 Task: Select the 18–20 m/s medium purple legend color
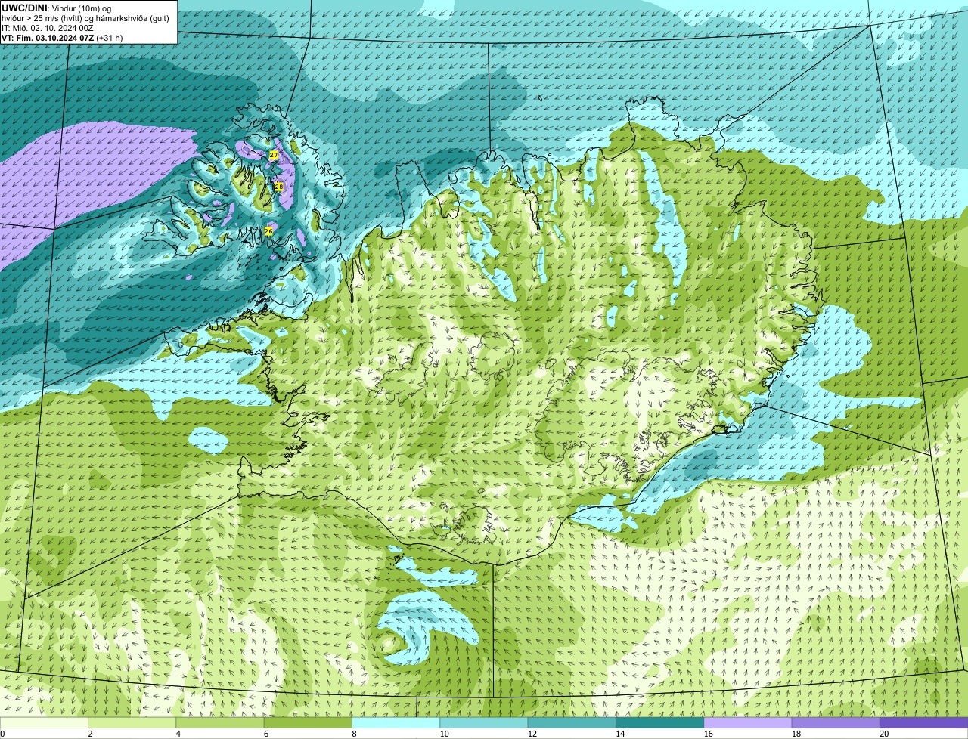click(836, 723)
